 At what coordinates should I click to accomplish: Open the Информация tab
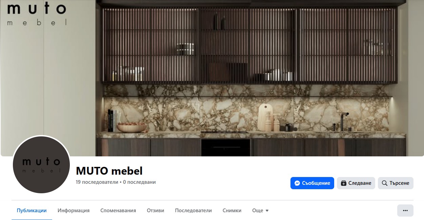[x=74, y=211]
